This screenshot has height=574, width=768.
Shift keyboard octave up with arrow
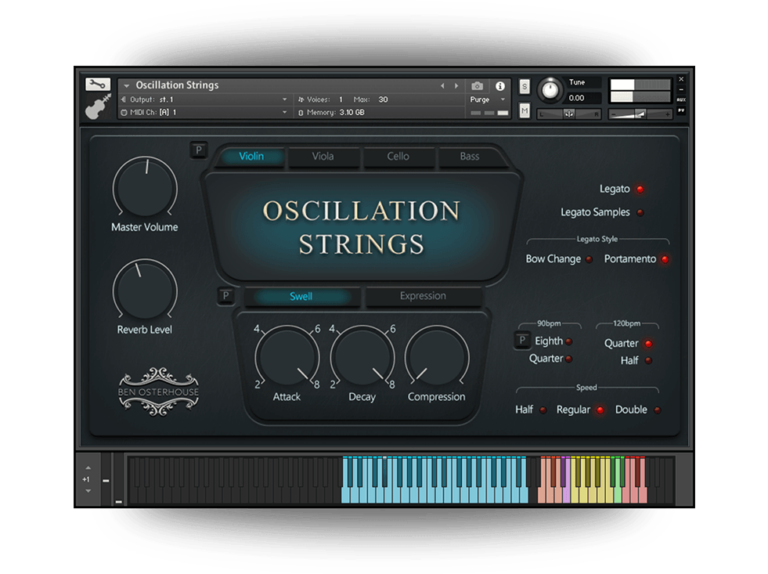pyautogui.click(x=88, y=468)
